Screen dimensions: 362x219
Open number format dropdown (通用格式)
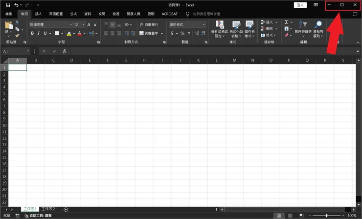204,24
